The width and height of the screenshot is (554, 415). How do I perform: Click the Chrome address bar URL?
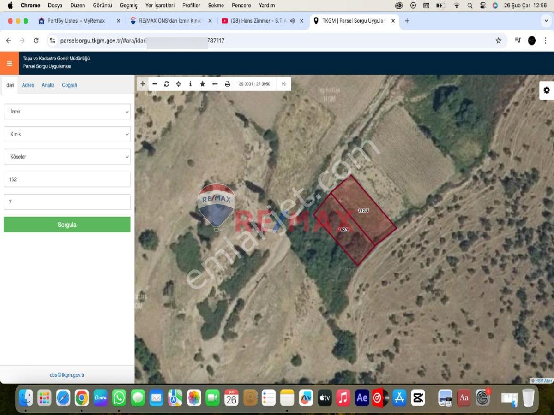coord(142,41)
